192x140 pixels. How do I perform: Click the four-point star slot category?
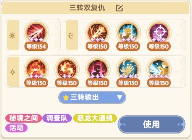coord(13,72)
